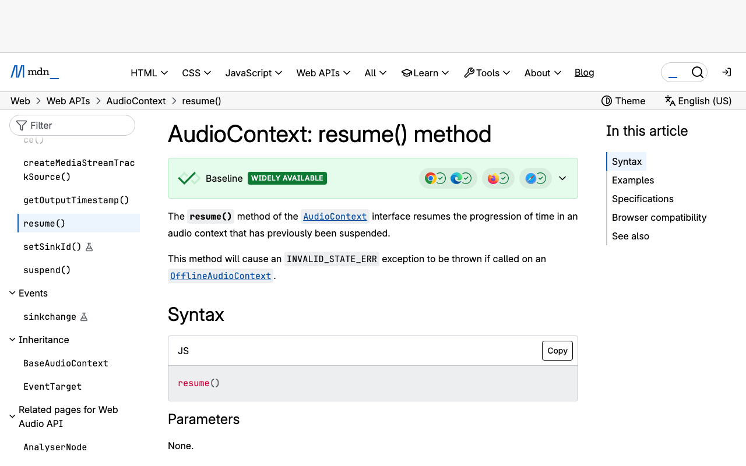This screenshot has width=746, height=466.
Task: Follow the AudioContext inline link
Action: coord(335,217)
